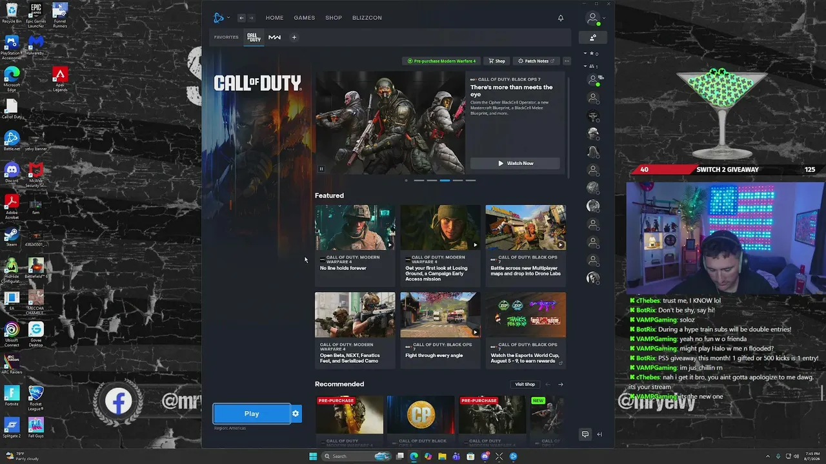Open File Explorer from the taskbar
The image size is (826, 464).
(x=442, y=456)
